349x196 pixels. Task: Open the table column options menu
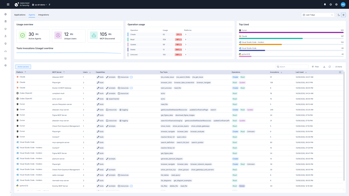tap(340, 72)
